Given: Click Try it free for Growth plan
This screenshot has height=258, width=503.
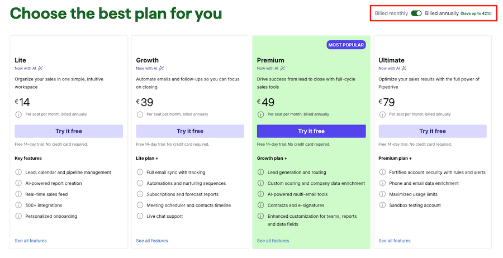Looking at the screenshot, I should (190, 131).
